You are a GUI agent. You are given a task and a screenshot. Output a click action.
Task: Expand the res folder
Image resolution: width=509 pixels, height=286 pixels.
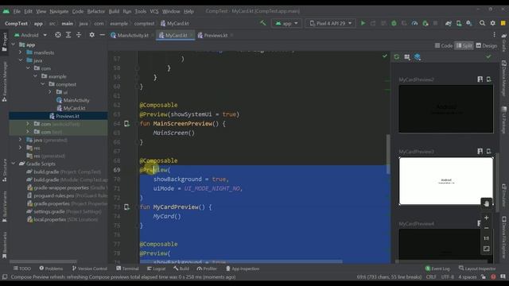[x=20, y=148]
